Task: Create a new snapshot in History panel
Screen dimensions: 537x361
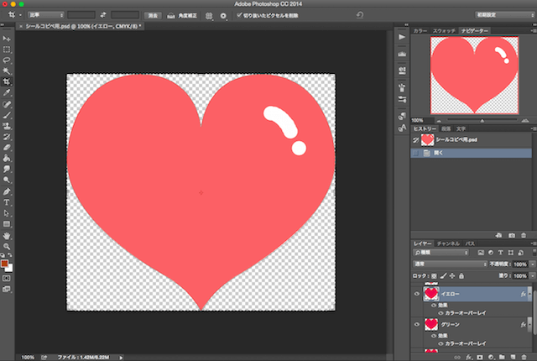Action: click(512, 235)
